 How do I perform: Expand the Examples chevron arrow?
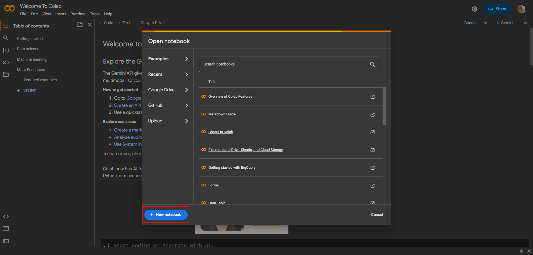click(187, 59)
